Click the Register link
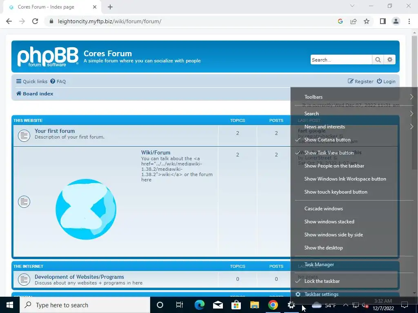Viewport: 418px width, 313px height. (x=360, y=82)
